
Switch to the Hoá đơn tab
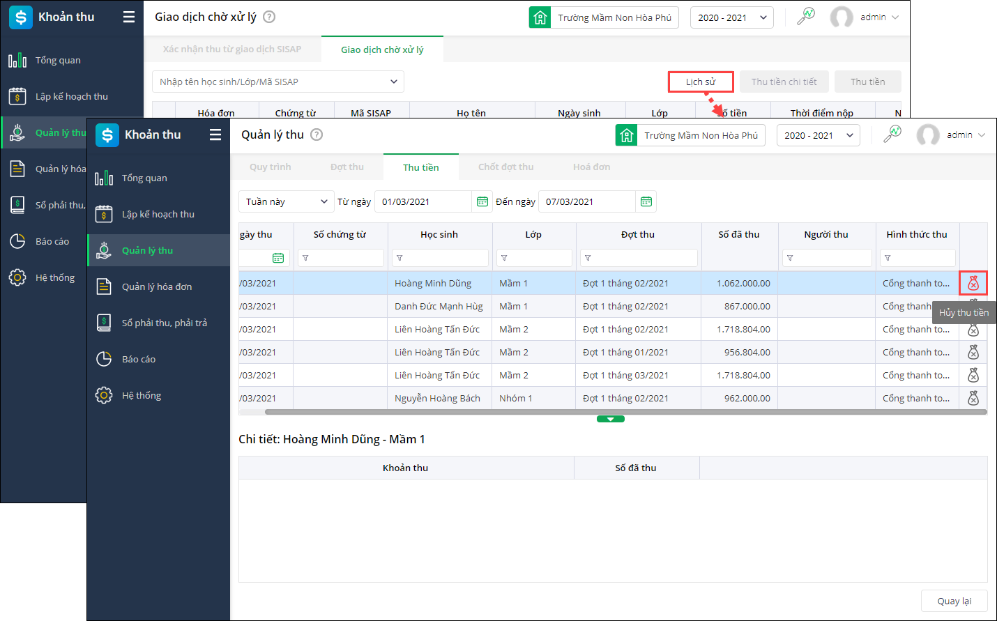point(591,167)
